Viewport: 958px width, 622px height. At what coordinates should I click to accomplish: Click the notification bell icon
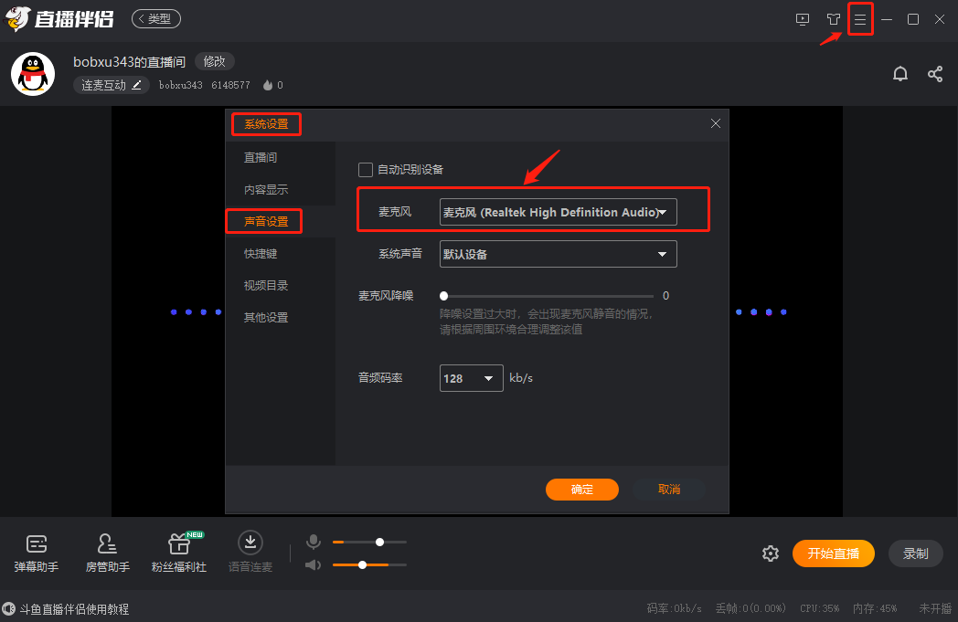[x=900, y=74]
